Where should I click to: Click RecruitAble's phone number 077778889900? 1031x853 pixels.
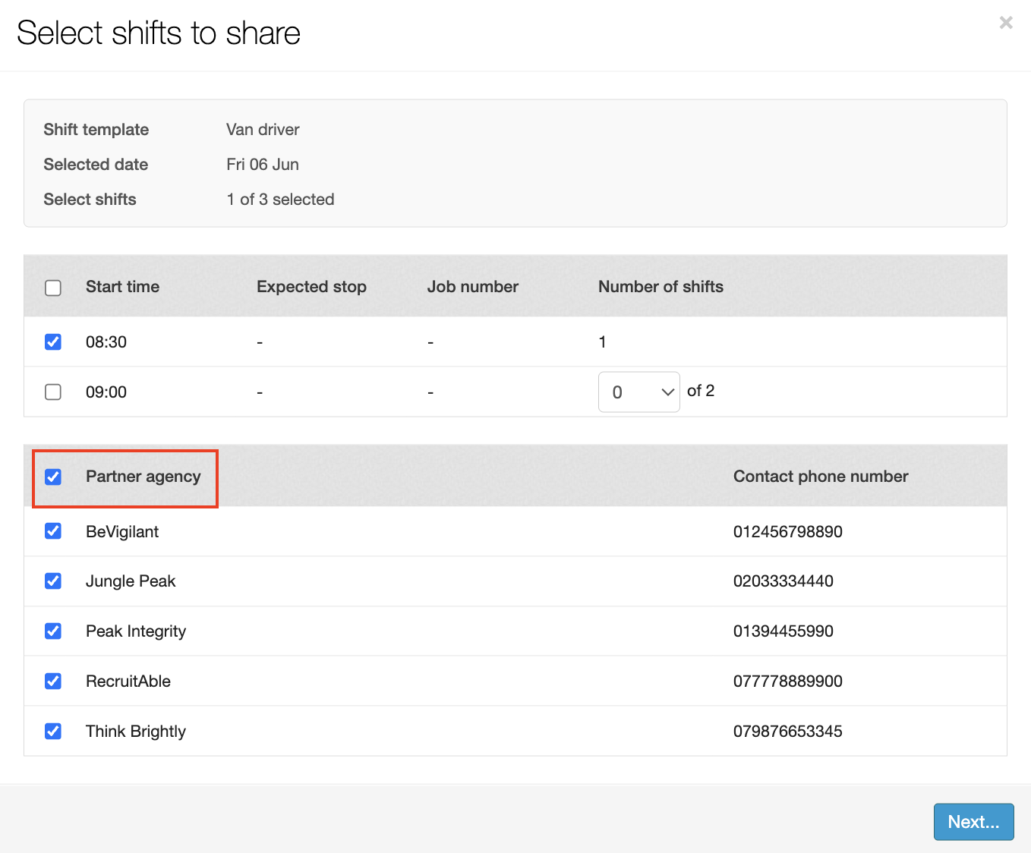point(787,681)
